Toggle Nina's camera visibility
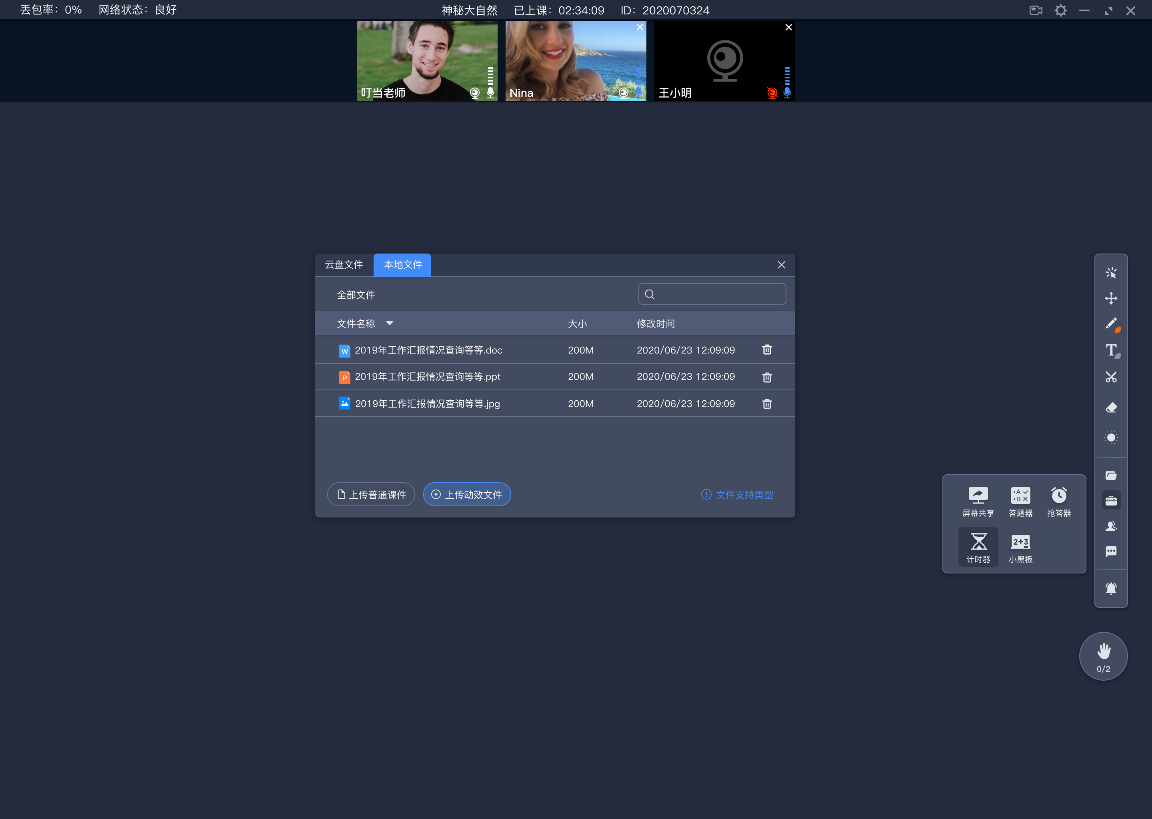Image resolution: width=1152 pixels, height=819 pixels. pyautogui.click(x=625, y=92)
